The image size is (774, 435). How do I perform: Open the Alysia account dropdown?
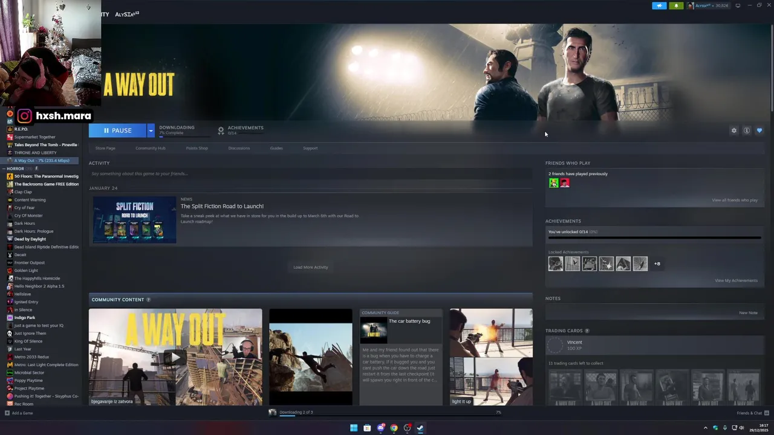(x=708, y=5)
